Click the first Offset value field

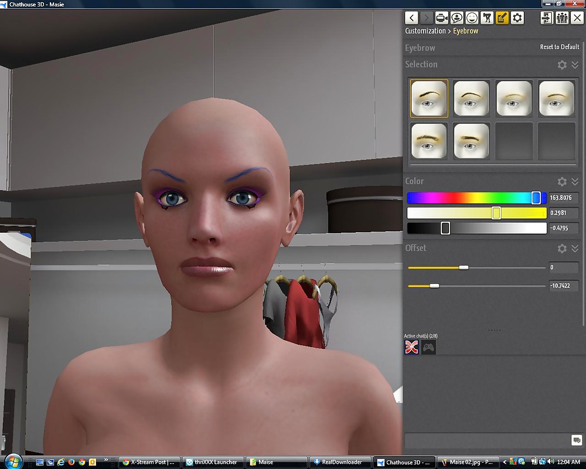pos(564,268)
